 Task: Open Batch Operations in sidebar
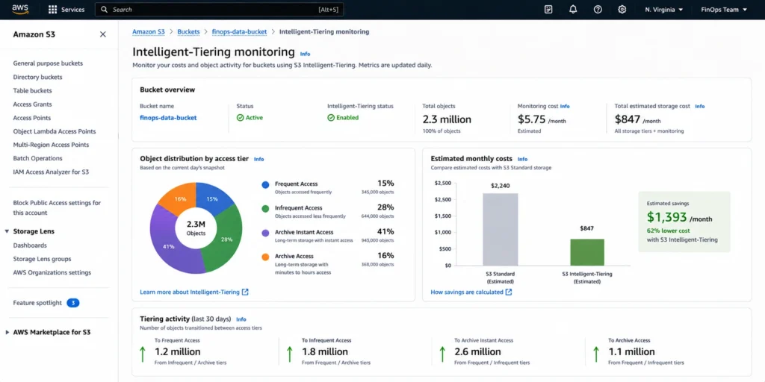tap(37, 158)
